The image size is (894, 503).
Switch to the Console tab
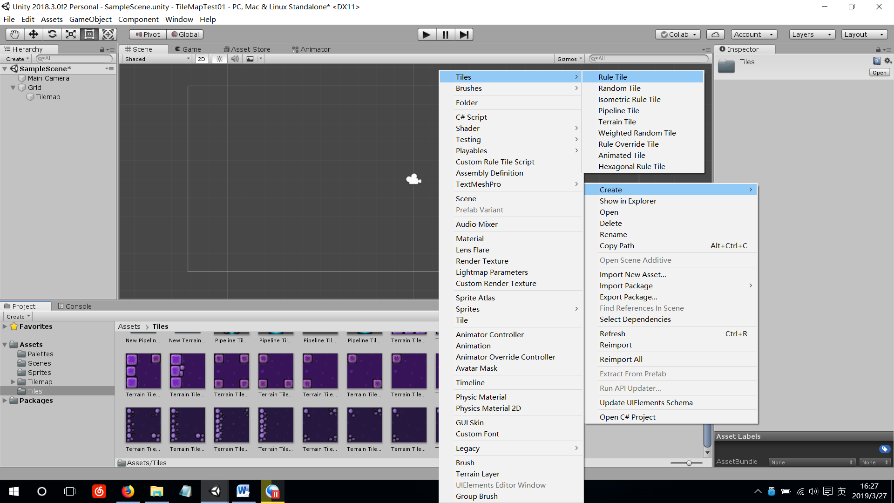point(74,306)
